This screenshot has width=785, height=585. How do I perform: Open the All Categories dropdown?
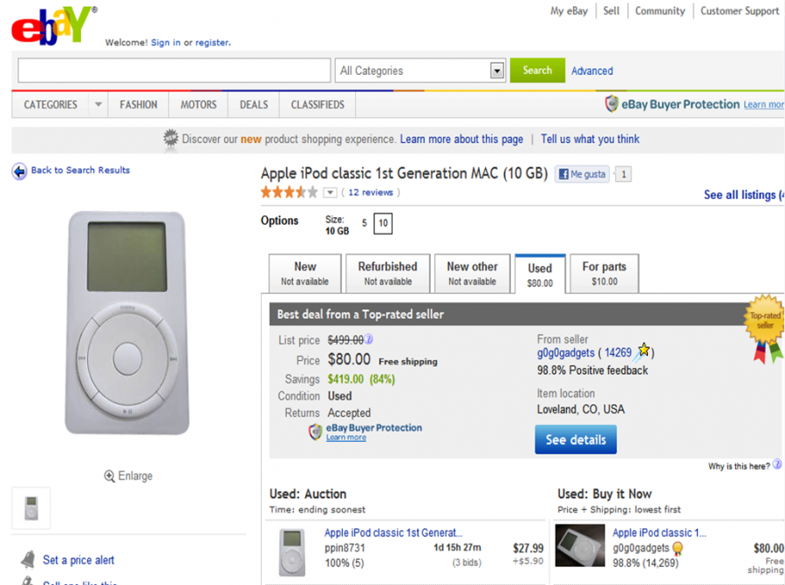[x=496, y=71]
